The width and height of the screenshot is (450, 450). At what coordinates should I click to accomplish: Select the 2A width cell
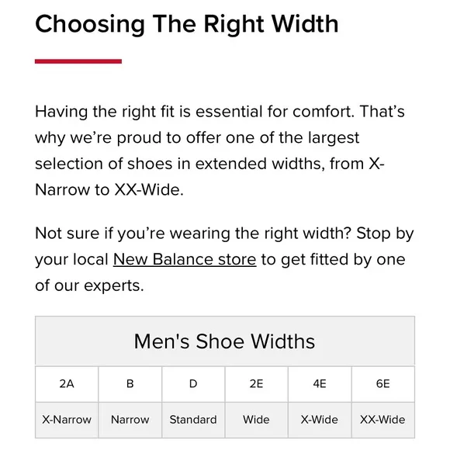point(67,384)
